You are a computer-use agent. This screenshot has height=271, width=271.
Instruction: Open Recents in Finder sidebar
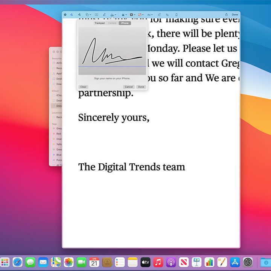(x=57, y=68)
